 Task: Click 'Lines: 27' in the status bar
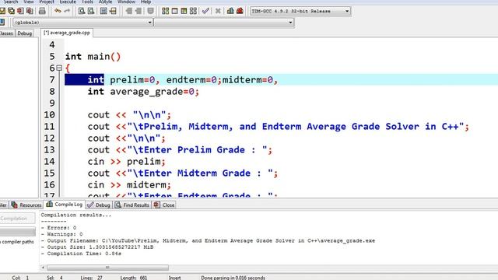click(x=91, y=278)
